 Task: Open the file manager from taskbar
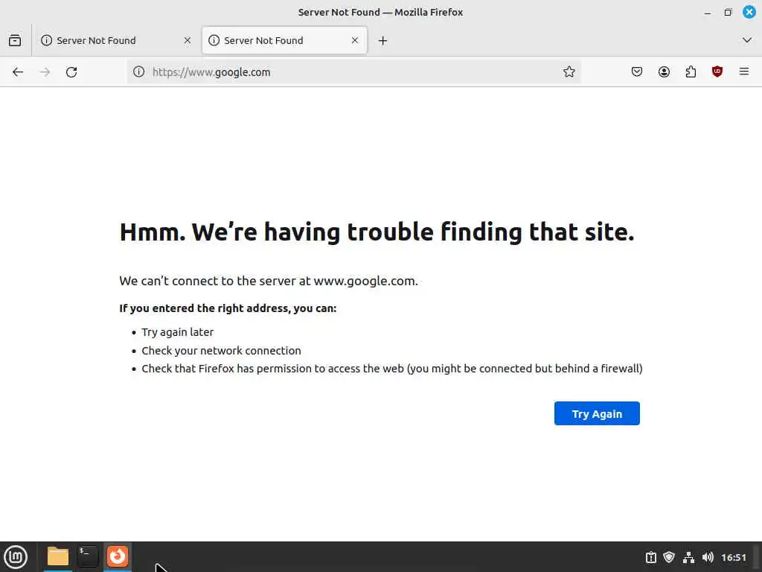tap(58, 556)
